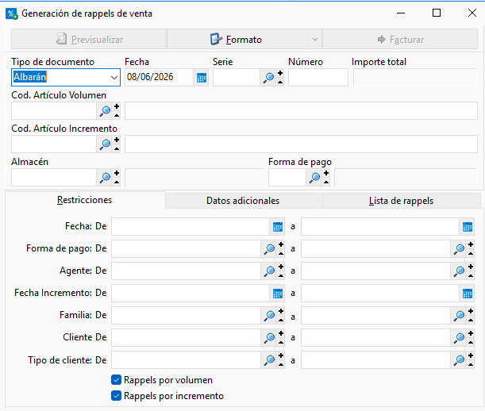Viewport: 485px width, 411px height.
Task: Click the Formato button
Action: click(x=237, y=40)
